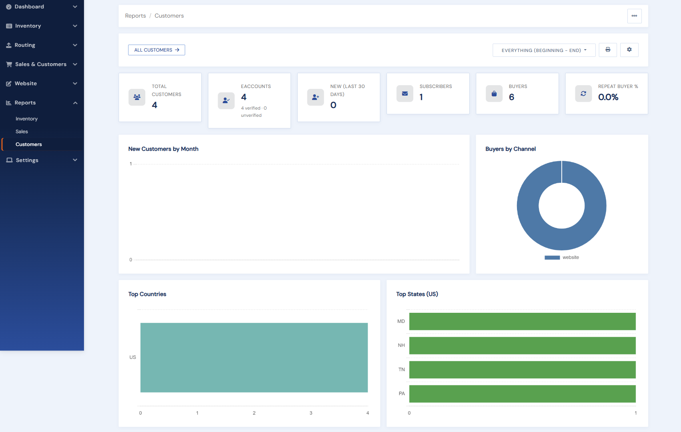
Task: Click the 'Top States (US)' heading
Action: click(x=417, y=294)
